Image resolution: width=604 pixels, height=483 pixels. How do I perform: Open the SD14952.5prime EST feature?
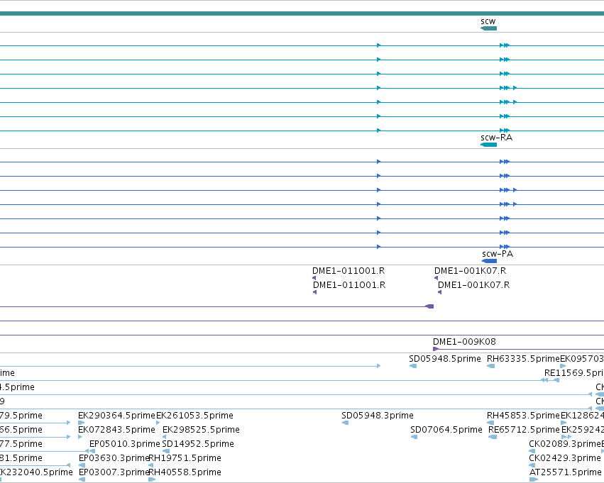(x=198, y=444)
